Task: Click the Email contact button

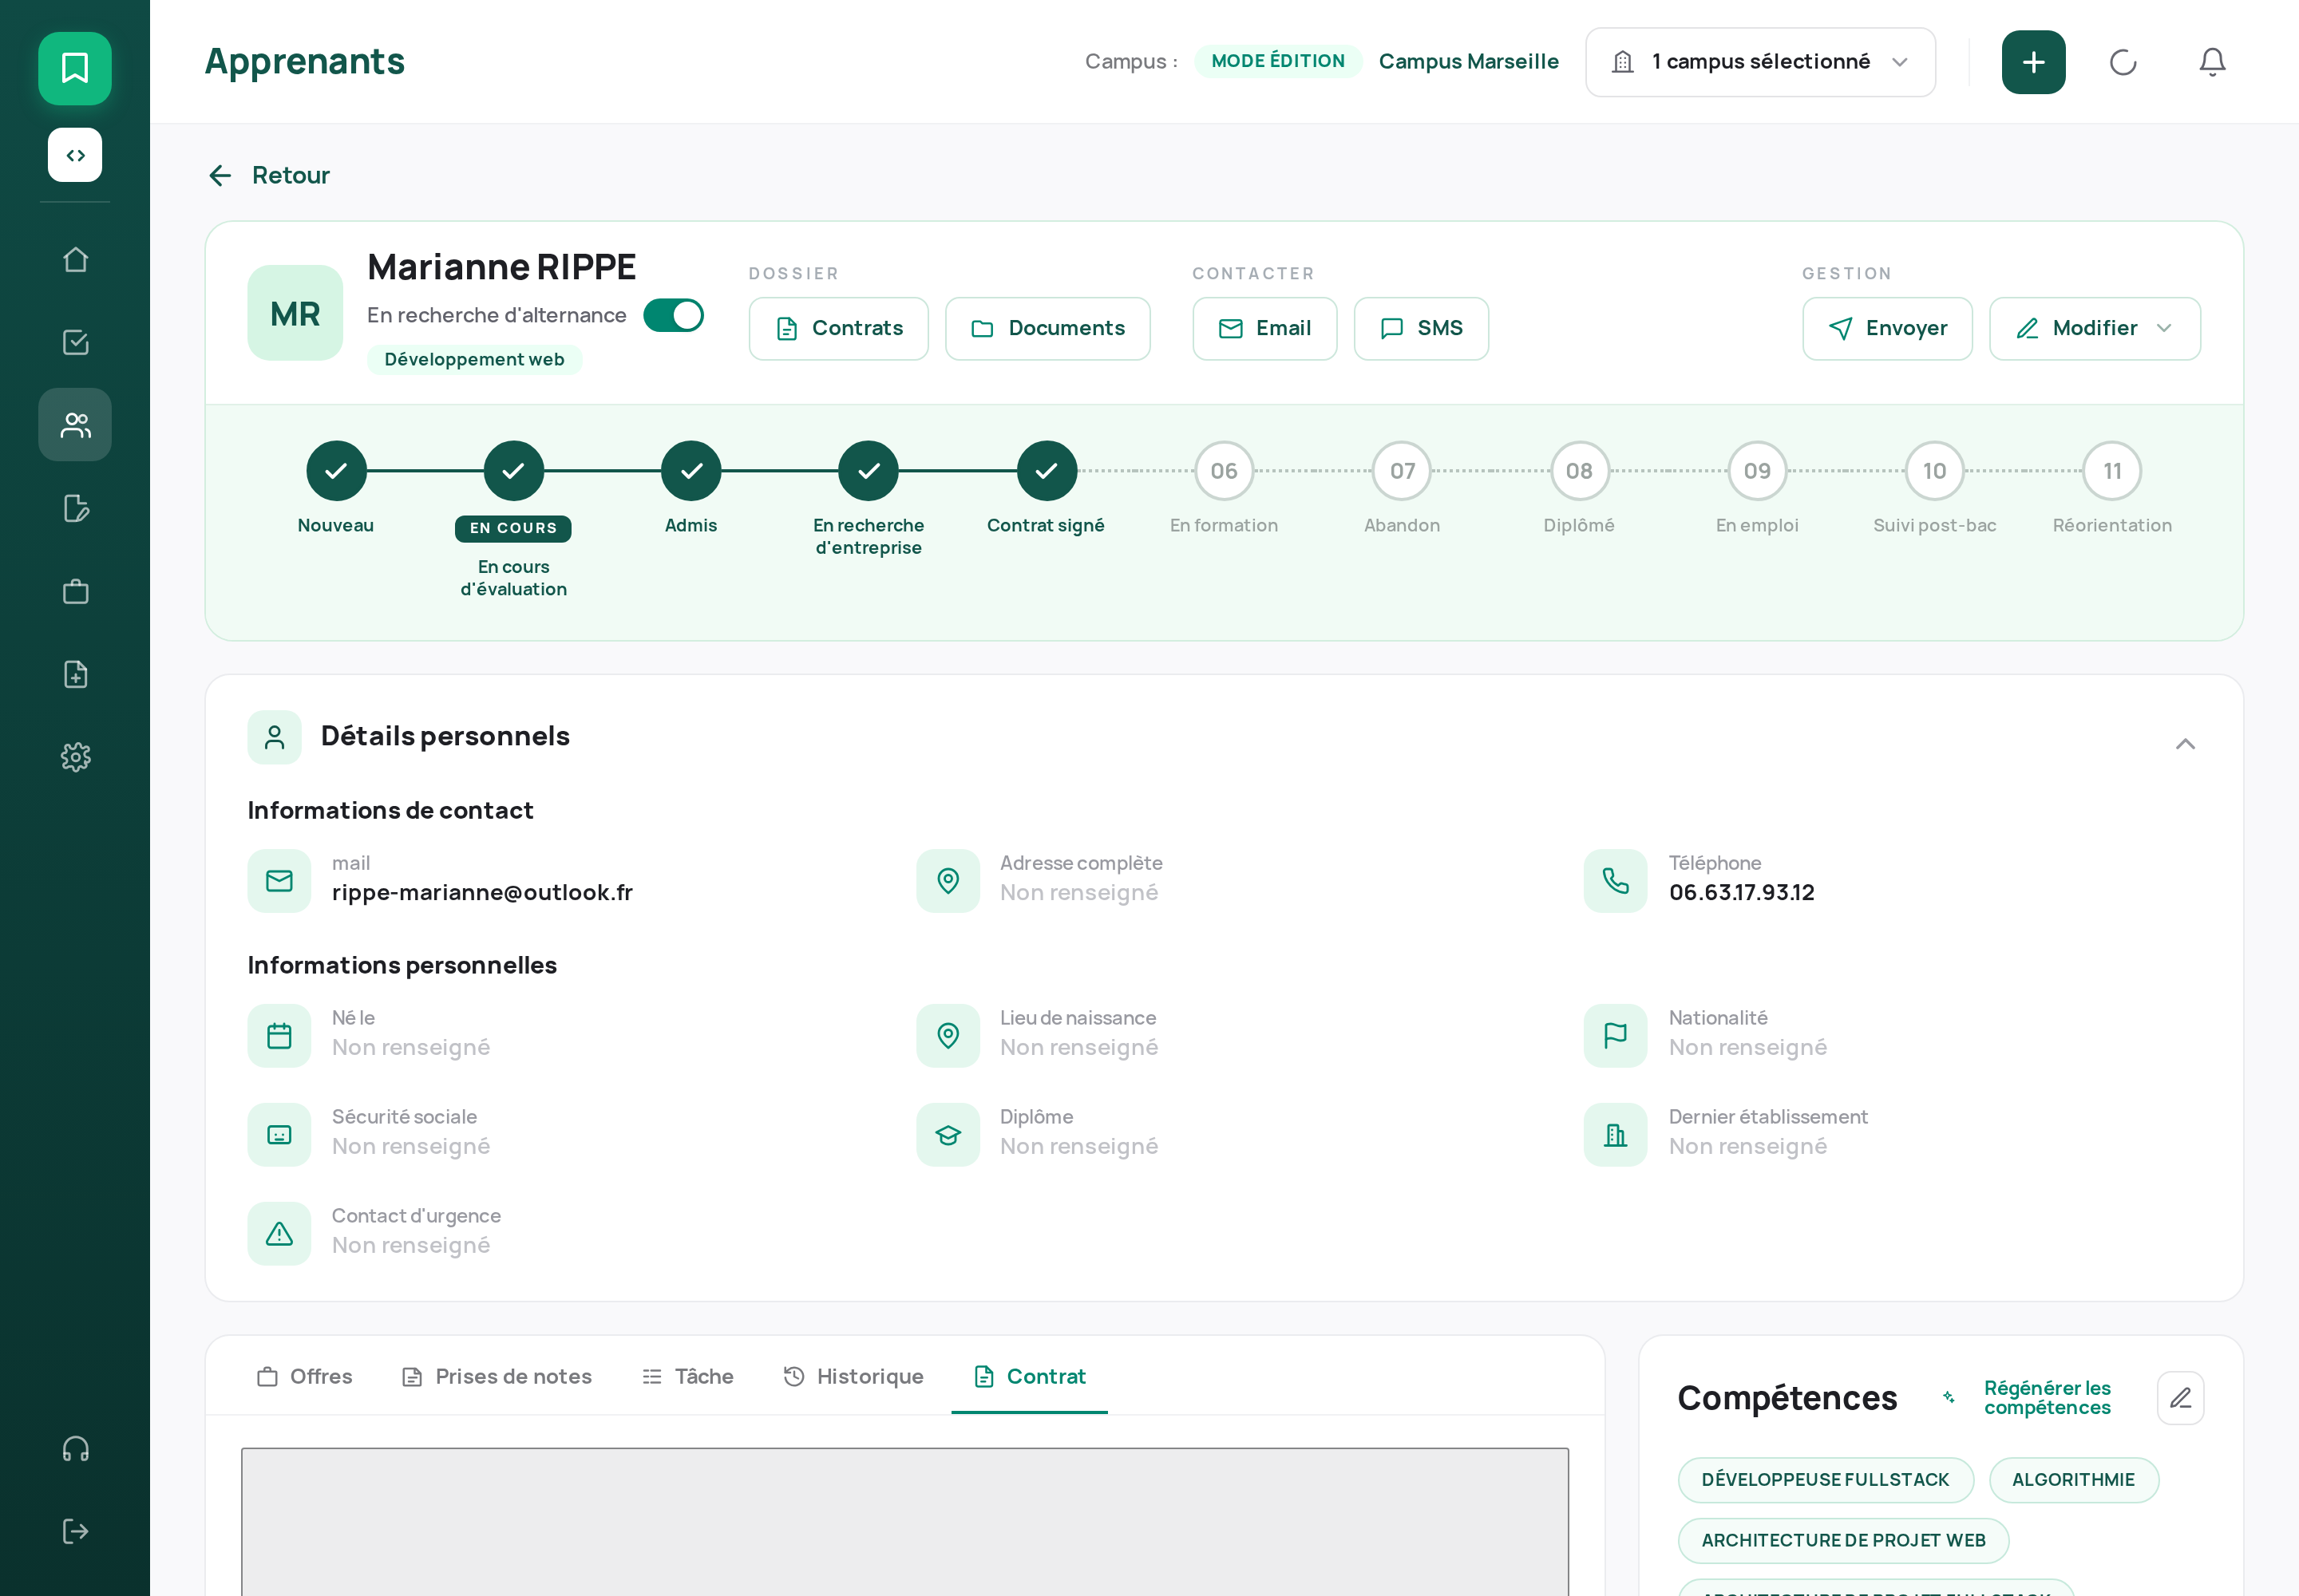Action: (x=1264, y=328)
